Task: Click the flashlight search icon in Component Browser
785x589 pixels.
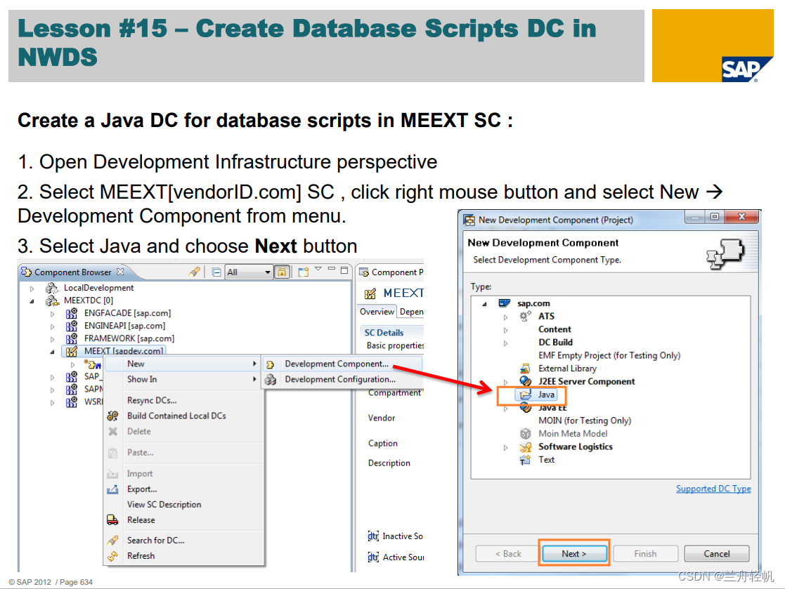Action: coord(194,272)
